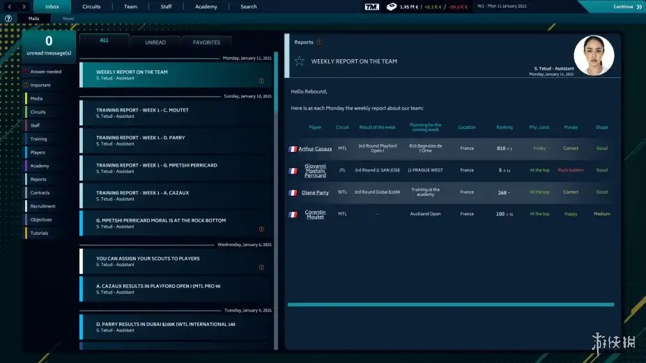The width and height of the screenshot is (646, 363).
Task: Switch to the News sub-tab
Action: tap(68, 19)
